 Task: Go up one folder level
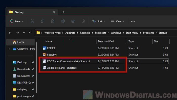point(30,33)
